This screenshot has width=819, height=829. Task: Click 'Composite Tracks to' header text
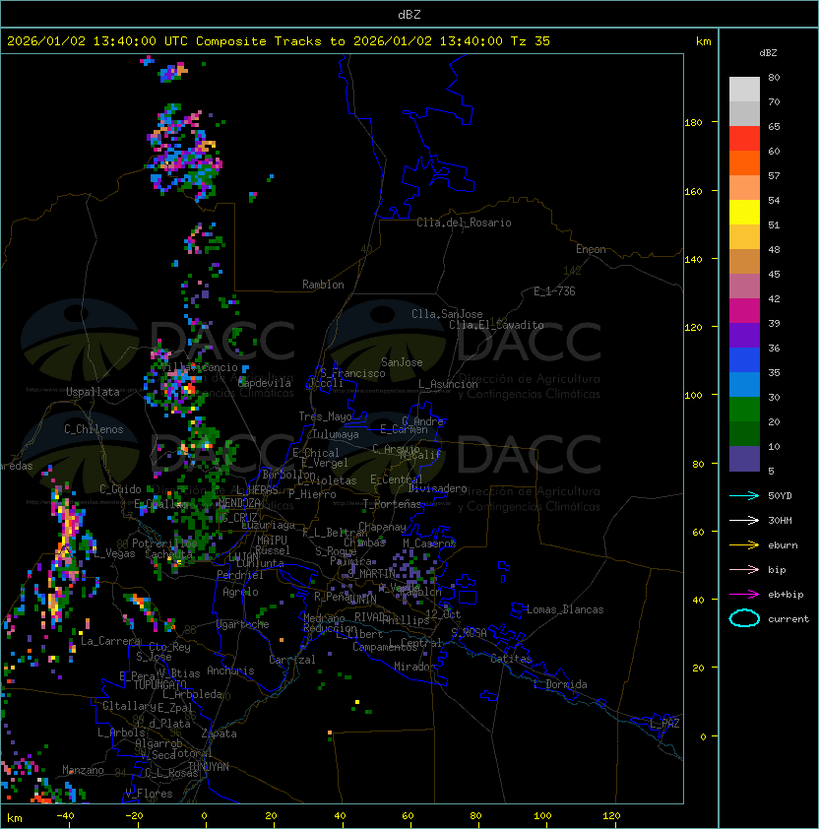point(270,41)
